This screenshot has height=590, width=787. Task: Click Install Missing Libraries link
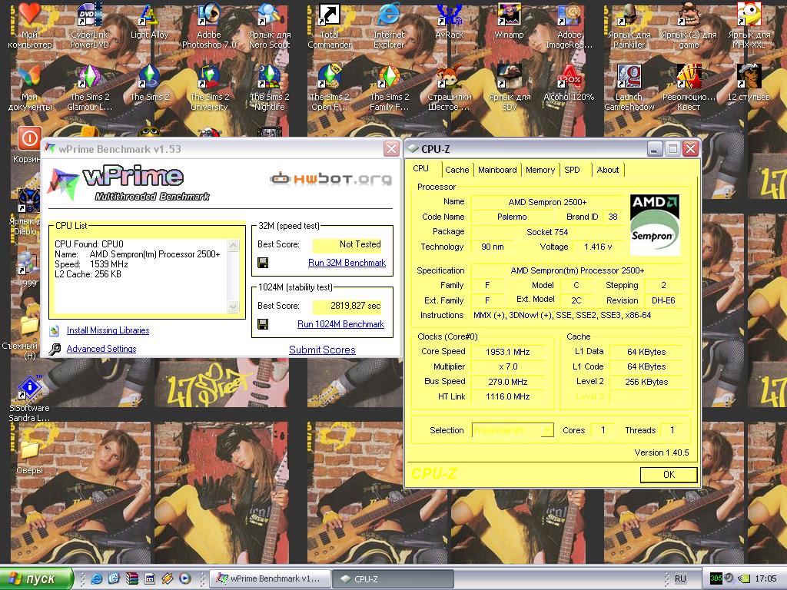[x=108, y=330]
